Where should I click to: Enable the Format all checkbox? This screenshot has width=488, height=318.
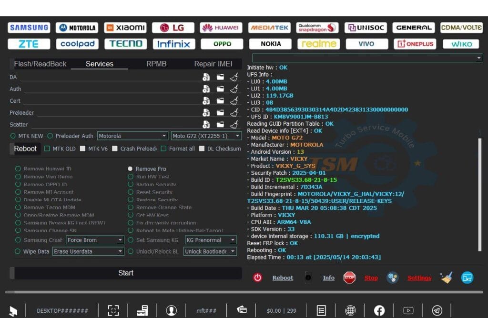point(163,149)
